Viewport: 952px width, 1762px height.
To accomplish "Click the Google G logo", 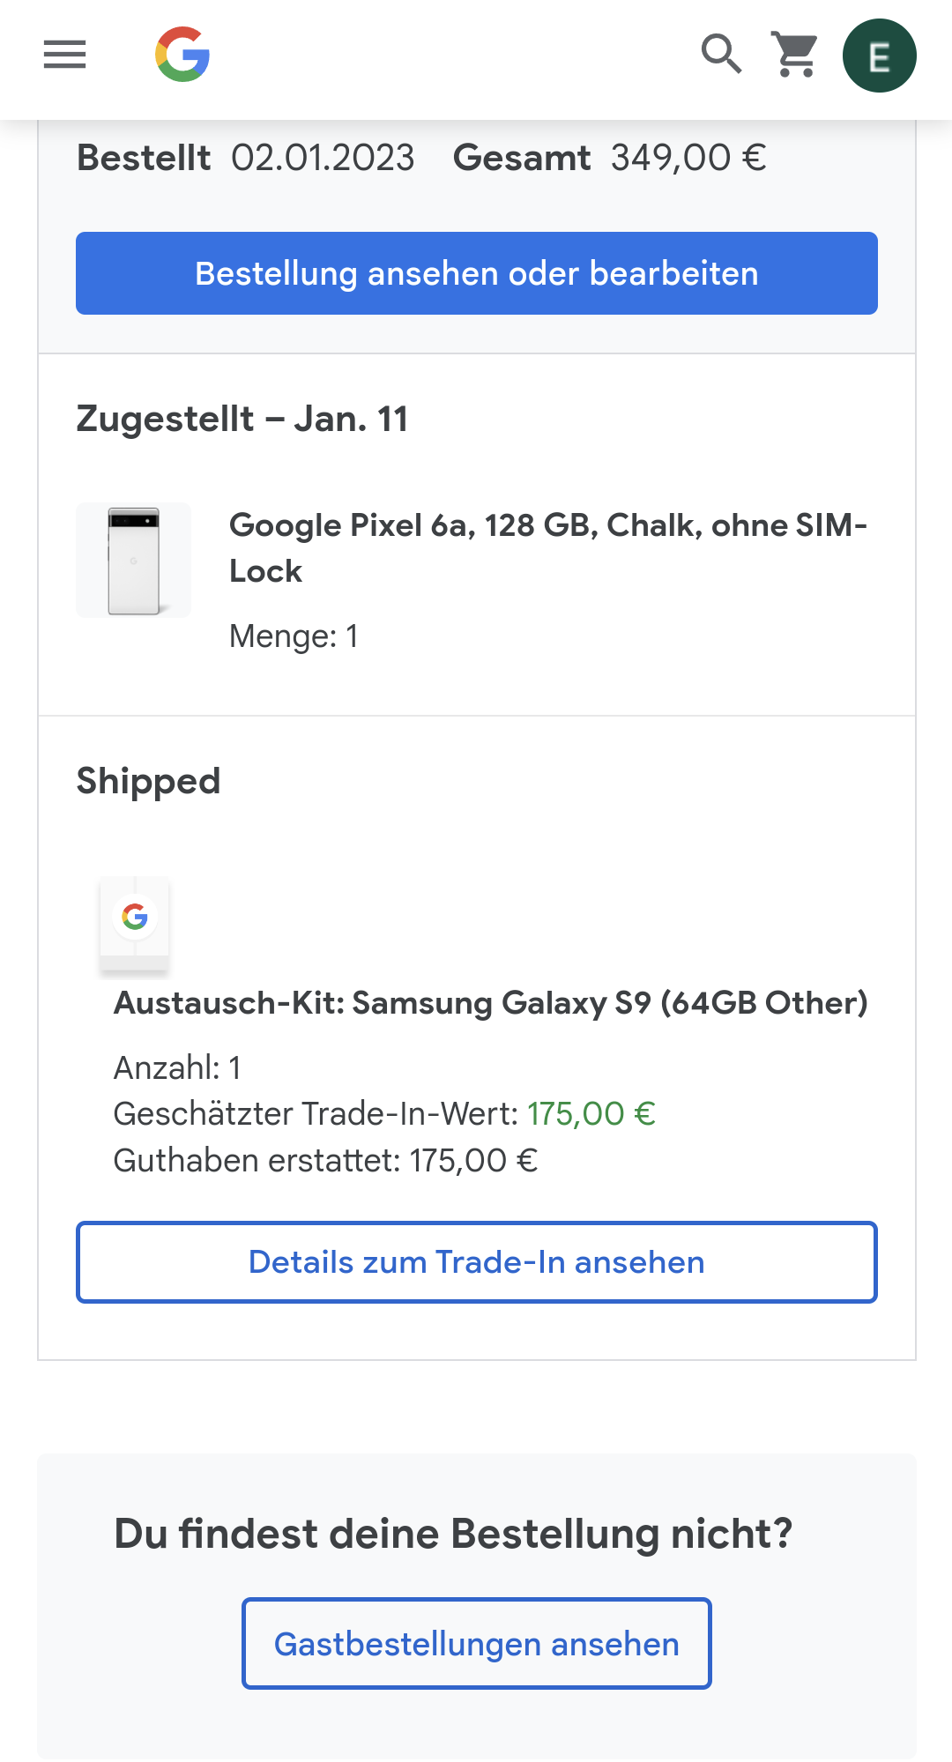I will [182, 55].
